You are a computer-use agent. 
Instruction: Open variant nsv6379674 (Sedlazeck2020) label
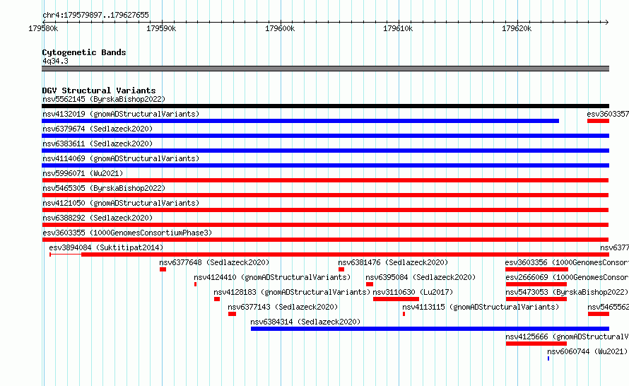click(x=98, y=129)
